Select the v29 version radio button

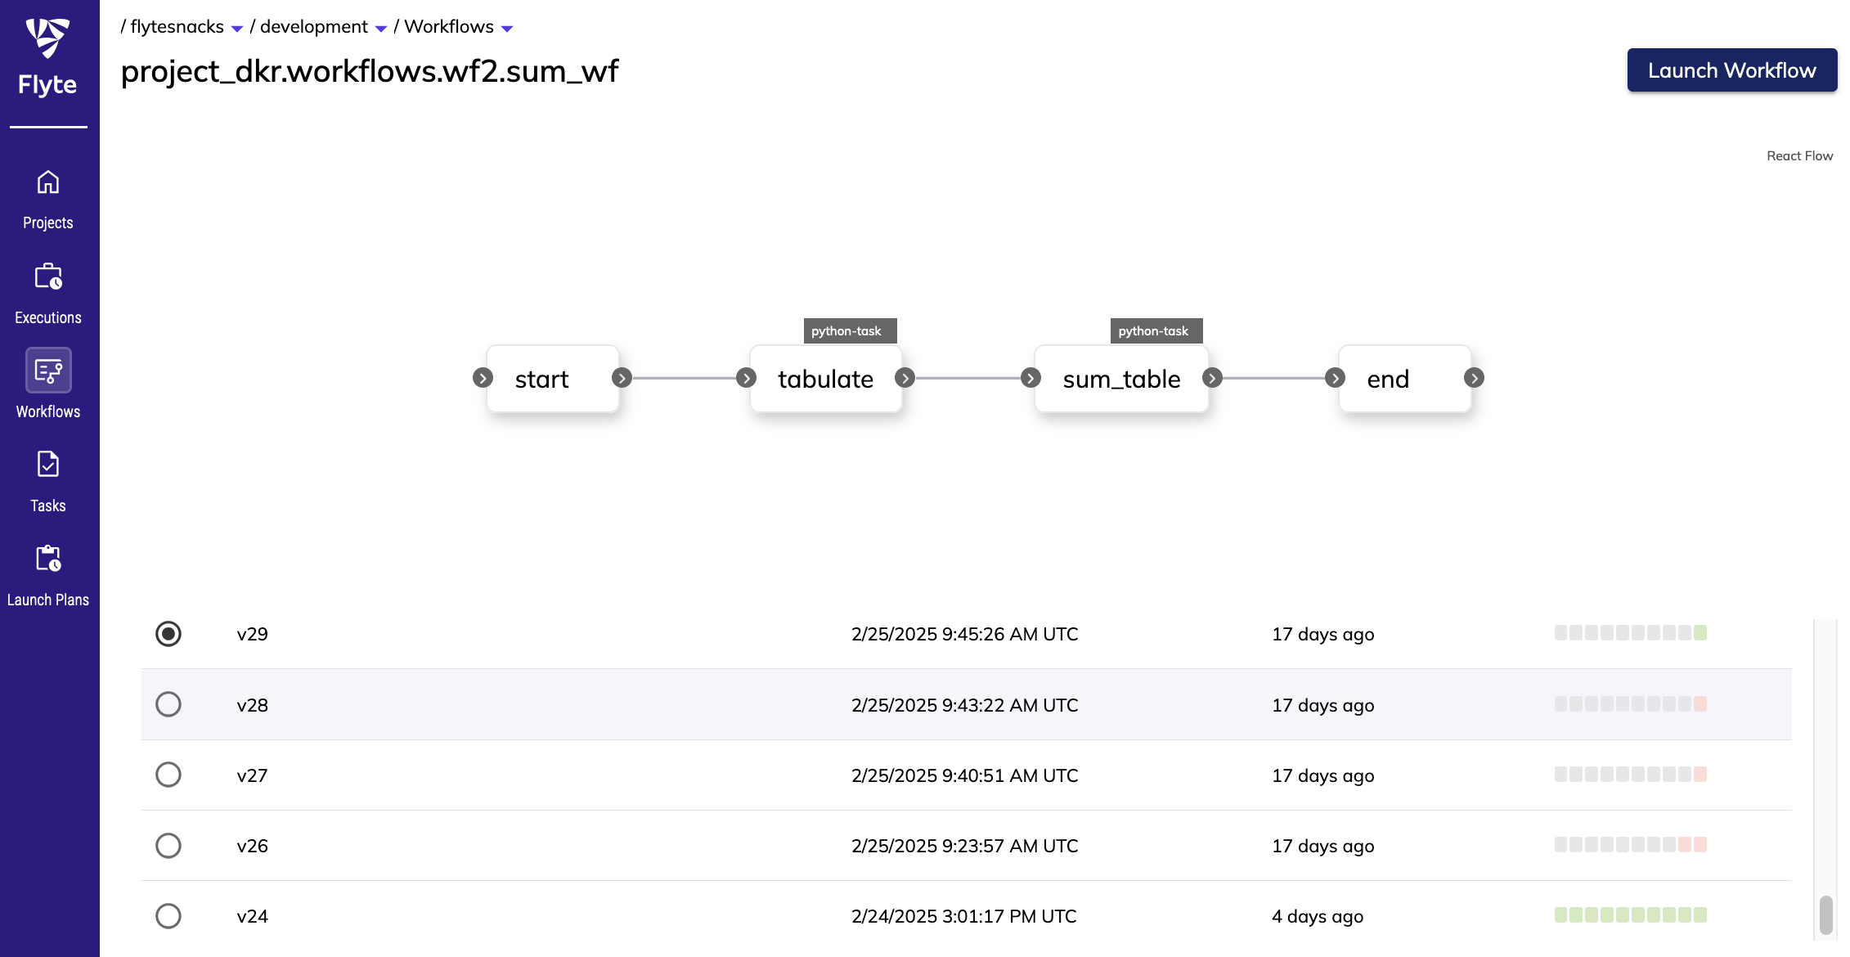(x=168, y=634)
